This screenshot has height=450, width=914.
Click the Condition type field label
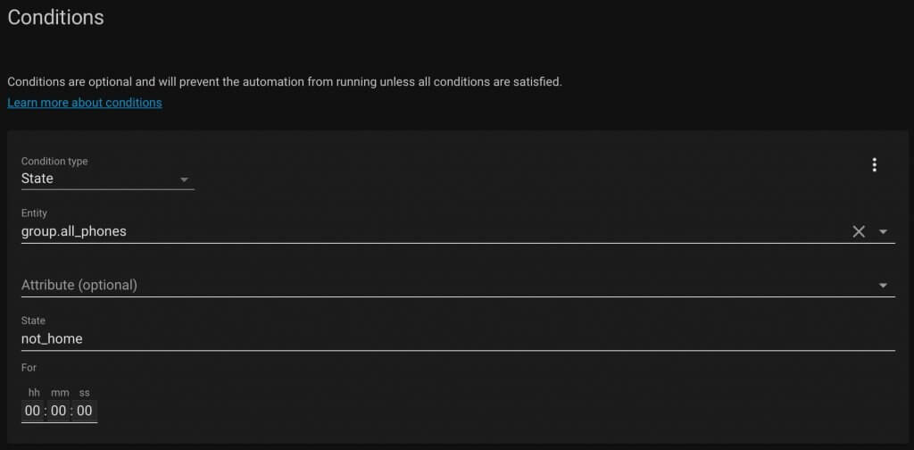(x=54, y=161)
